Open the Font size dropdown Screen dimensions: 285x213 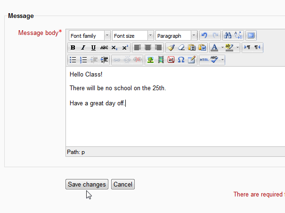[133, 35]
